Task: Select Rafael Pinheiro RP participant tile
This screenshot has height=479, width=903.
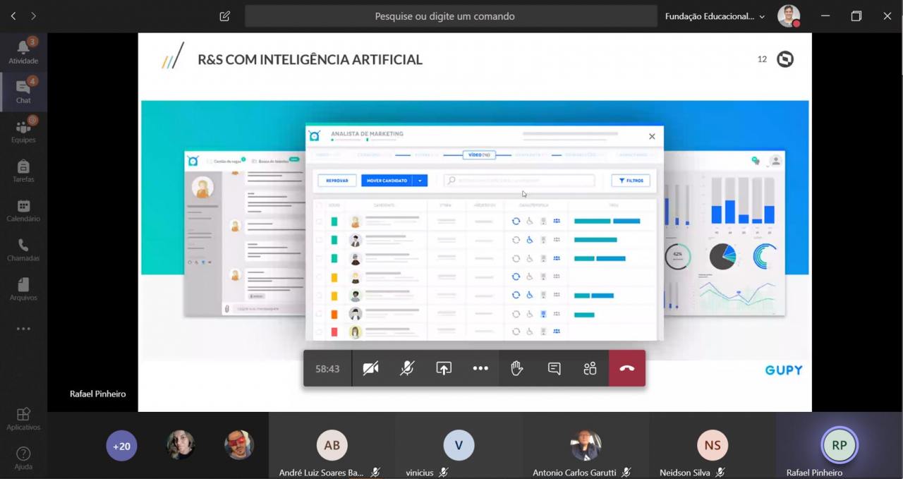Action: pos(839,446)
